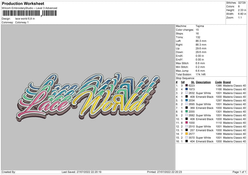
Task: Click the 'Brand' column header
Action: point(227,82)
